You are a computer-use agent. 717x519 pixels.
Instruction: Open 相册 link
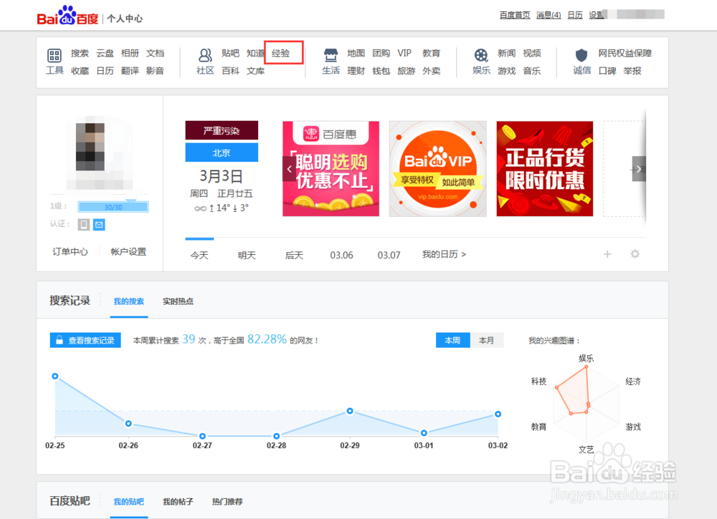point(130,53)
